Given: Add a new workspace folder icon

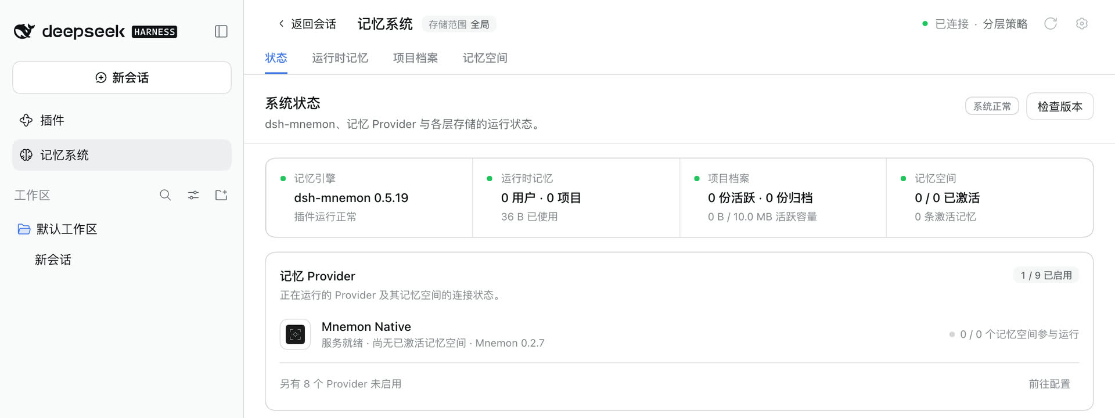Looking at the screenshot, I should pos(221,195).
